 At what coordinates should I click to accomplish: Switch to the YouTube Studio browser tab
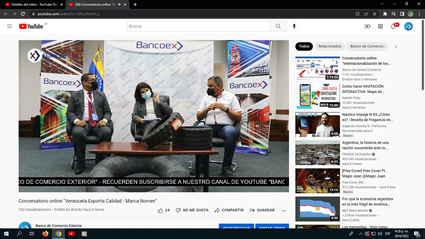[x=32, y=5]
